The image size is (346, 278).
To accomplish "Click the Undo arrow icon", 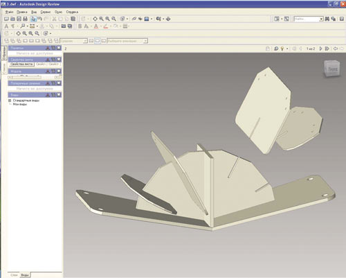I will click(39, 19).
